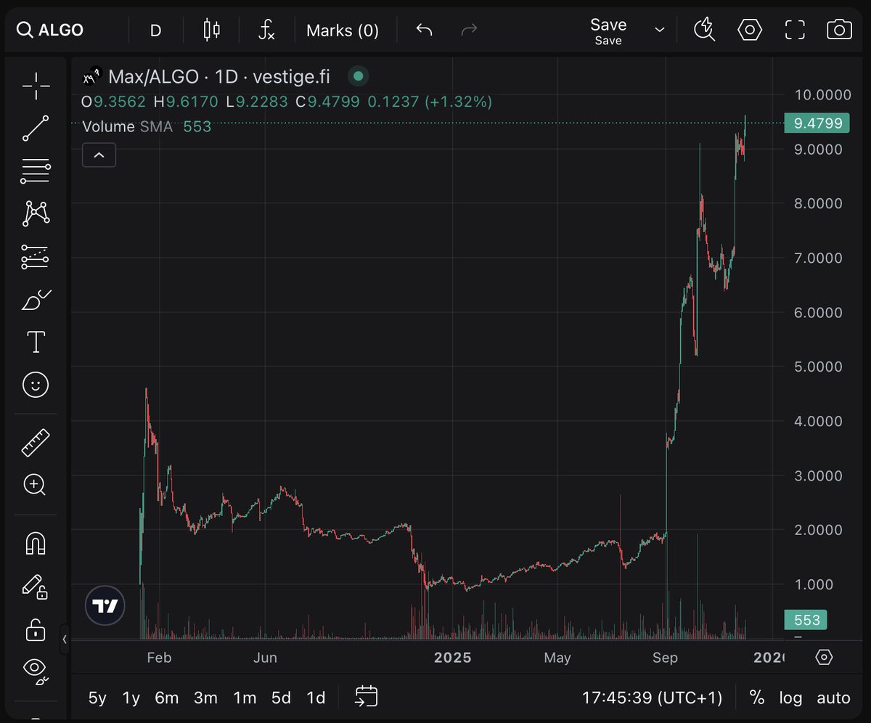Enable magnet mode
This screenshot has width=871, height=723.
point(35,543)
